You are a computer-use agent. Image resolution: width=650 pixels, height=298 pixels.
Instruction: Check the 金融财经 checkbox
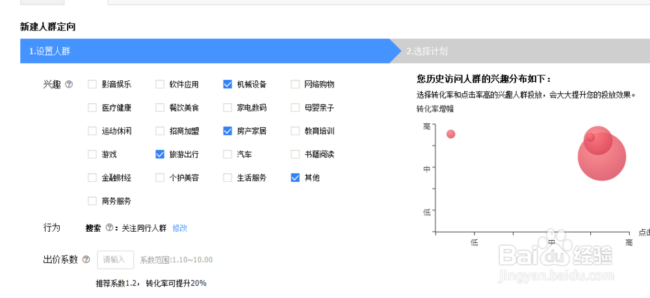(x=92, y=178)
